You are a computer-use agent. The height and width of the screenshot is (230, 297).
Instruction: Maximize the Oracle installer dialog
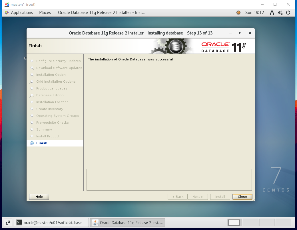[240, 33]
